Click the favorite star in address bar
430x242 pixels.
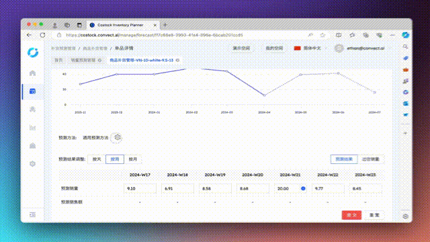coord(322,35)
